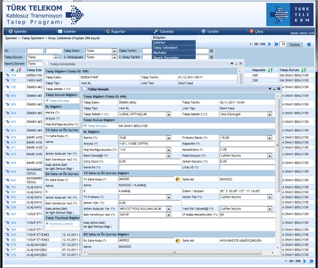The height and width of the screenshot is (268, 318).
Task: Open Hop Konfigurasyonu dropdown showing 1+0
Action: [169, 150]
